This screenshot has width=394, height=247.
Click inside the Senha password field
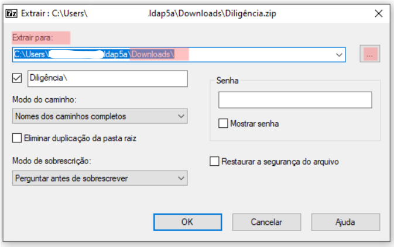(x=295, y=100)
